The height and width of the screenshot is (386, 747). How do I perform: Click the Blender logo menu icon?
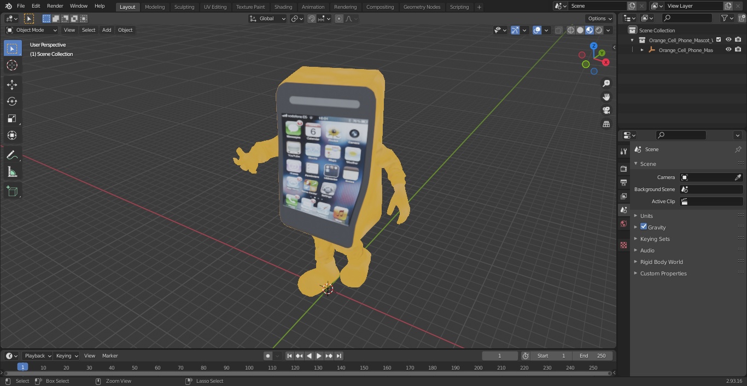tap(8, 6)
